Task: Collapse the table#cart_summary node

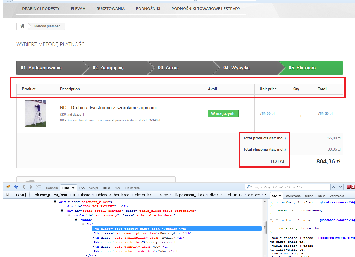Action: (69, 215)
